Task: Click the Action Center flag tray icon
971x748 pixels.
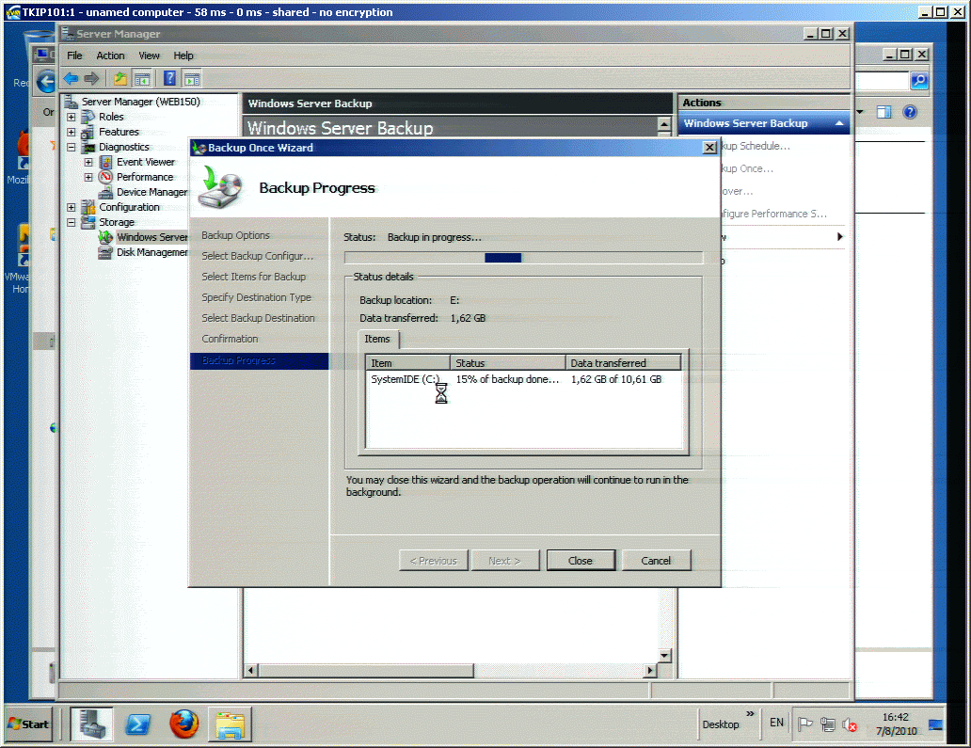Action: [x=805, y=724]
